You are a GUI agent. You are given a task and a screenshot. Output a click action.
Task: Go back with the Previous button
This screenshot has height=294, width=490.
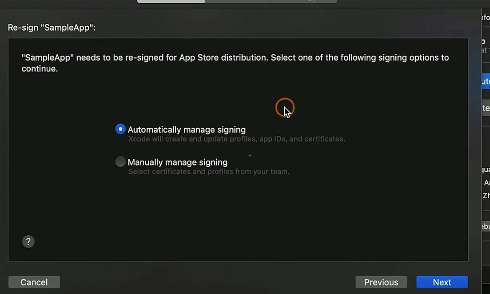381,282
